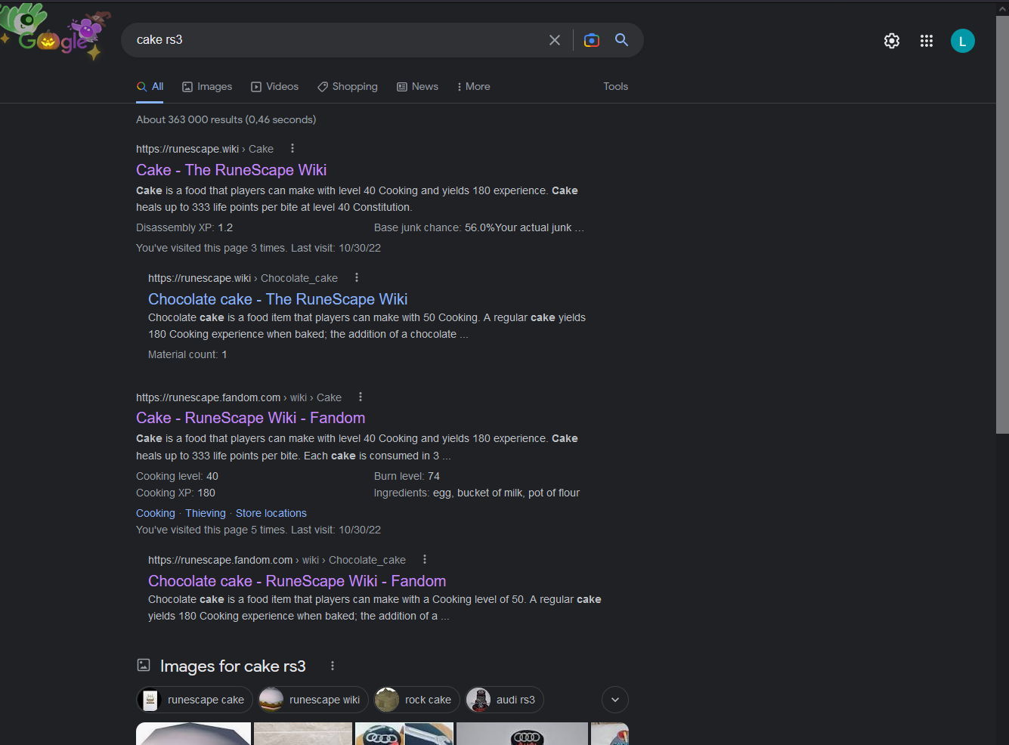Switch to the Images tab

[207, 87]
